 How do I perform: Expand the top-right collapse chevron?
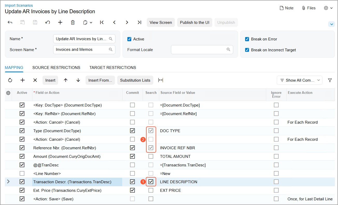tap(331, 24)
